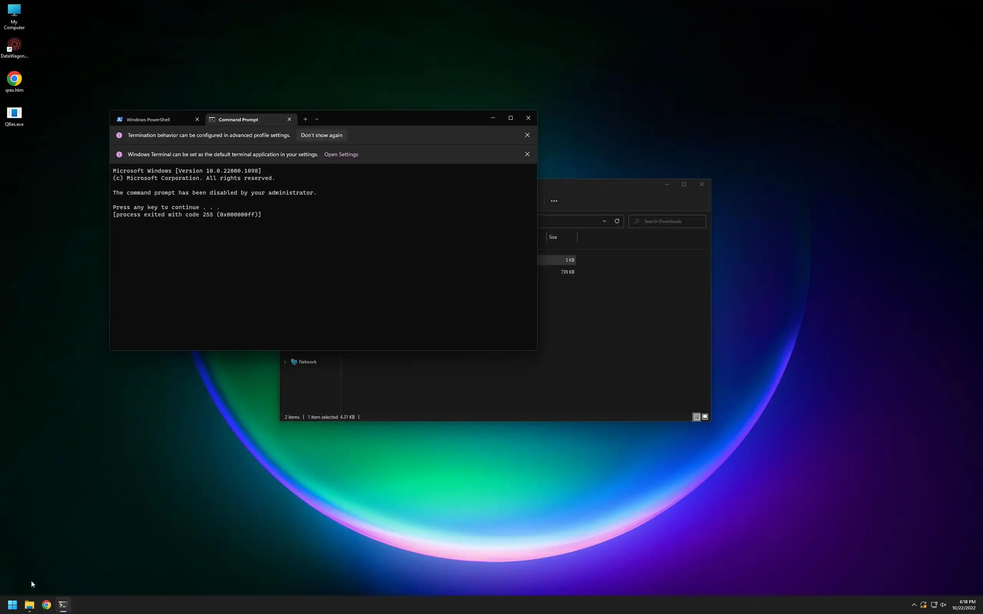Expand the Network tree item
983x614 pixels.
(285, 362)
